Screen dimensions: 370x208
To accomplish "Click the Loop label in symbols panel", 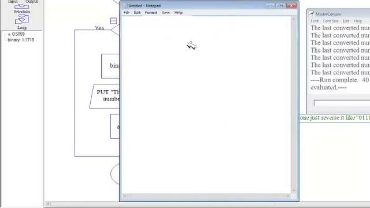I will click(22, 28).
